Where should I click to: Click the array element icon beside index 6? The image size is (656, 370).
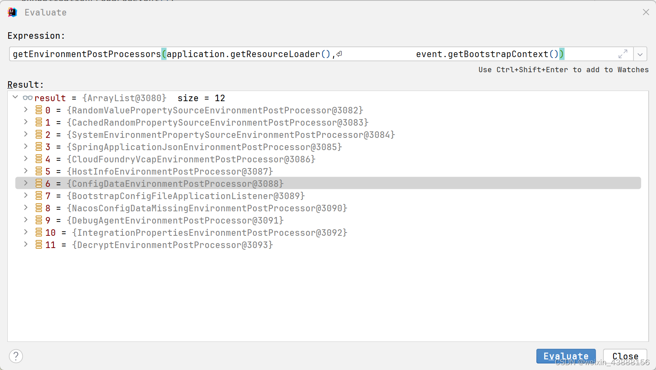click(38, 183)
